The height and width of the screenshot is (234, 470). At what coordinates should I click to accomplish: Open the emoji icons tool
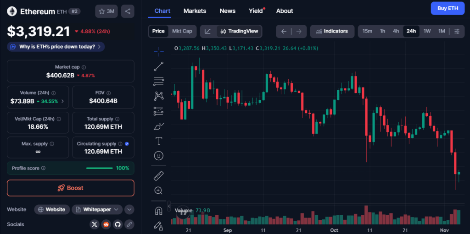point(158,156)
